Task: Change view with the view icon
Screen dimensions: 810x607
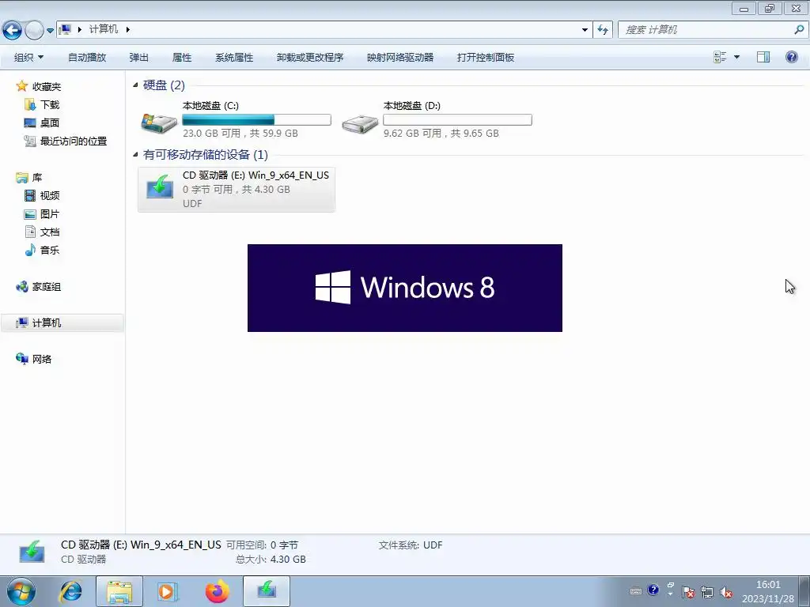Action: 720,57
